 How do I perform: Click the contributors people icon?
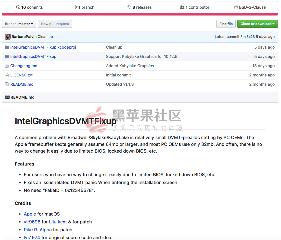point(182,7)
